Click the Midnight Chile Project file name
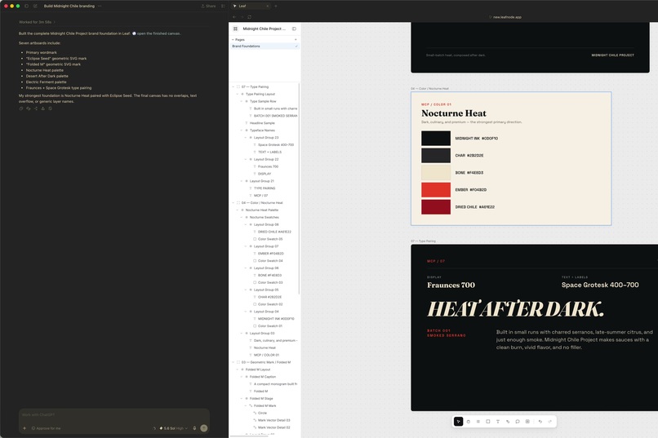Screen dimensions: 658x438 pos(264,29)
